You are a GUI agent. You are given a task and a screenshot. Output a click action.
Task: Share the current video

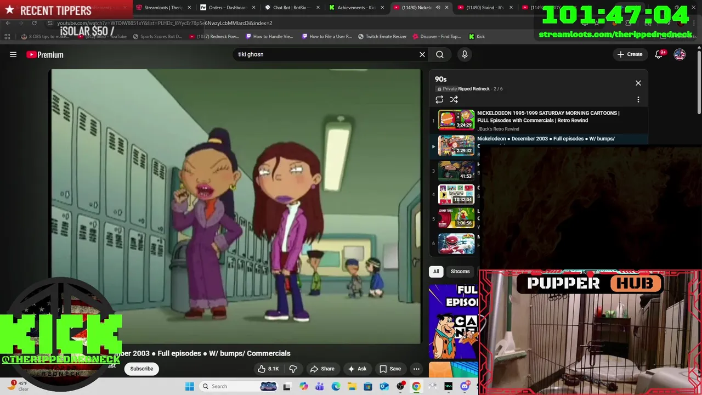coord(322,369)
